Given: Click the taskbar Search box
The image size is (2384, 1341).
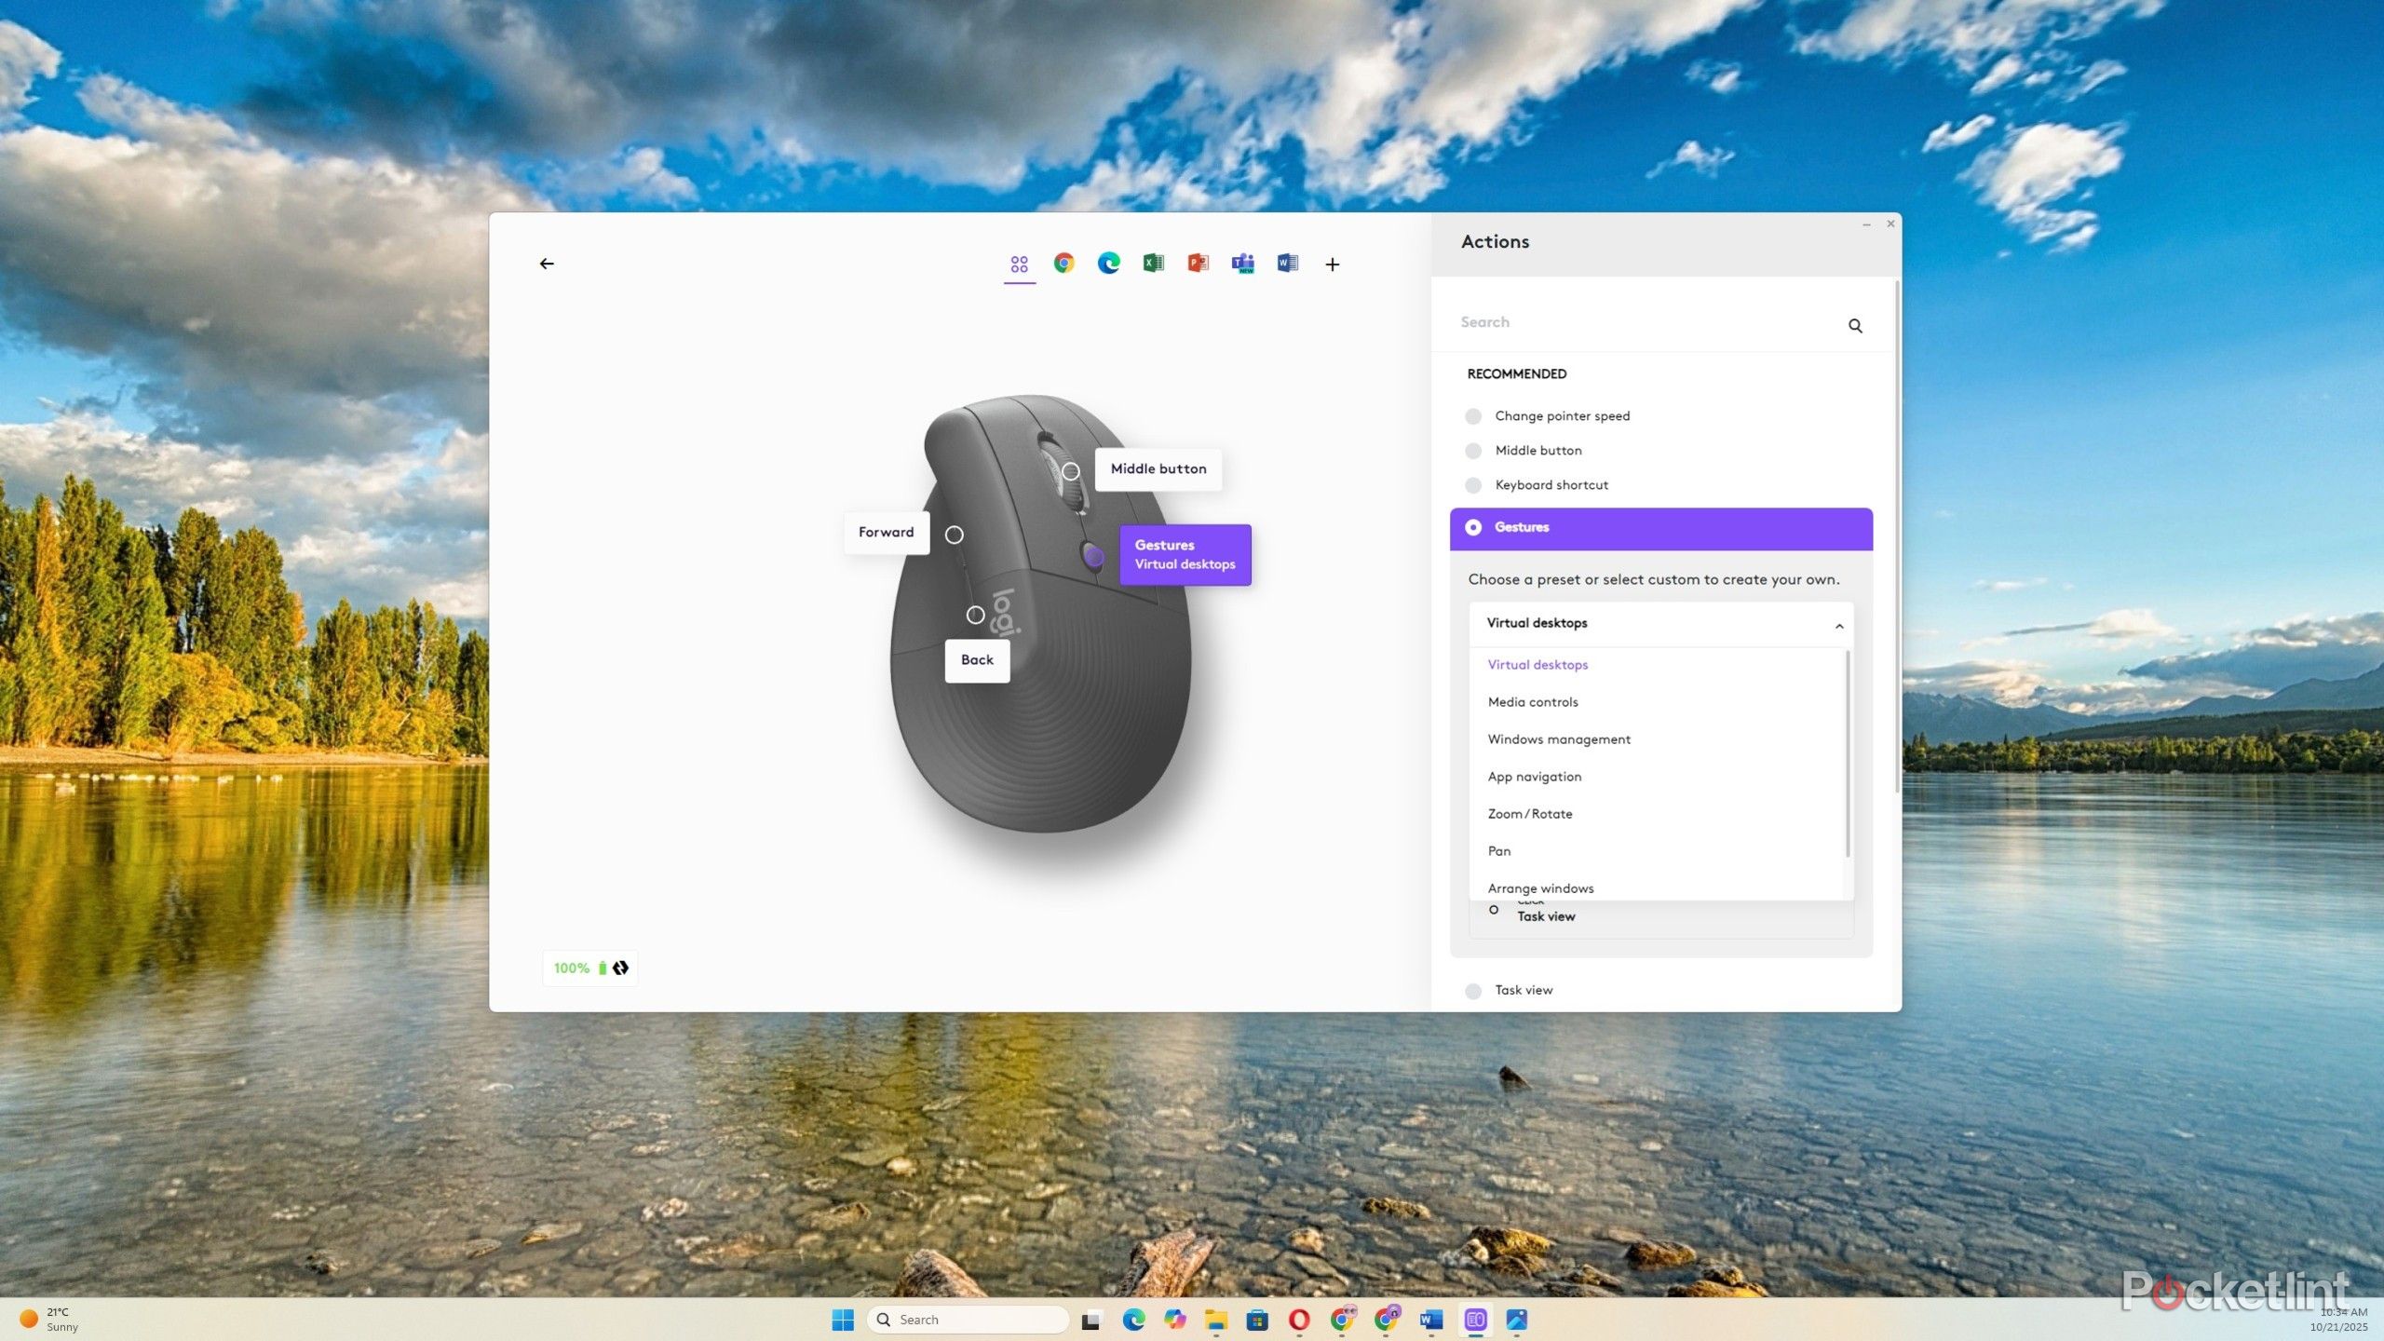Looking at the screenshot, I should click(x=968, y=1319).
